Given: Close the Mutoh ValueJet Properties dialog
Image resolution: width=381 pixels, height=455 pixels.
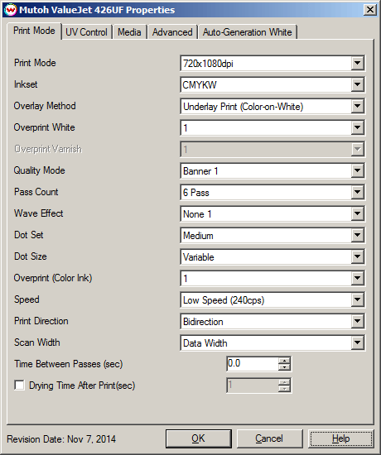Looking at the screenshot, I should click(370, 10).
